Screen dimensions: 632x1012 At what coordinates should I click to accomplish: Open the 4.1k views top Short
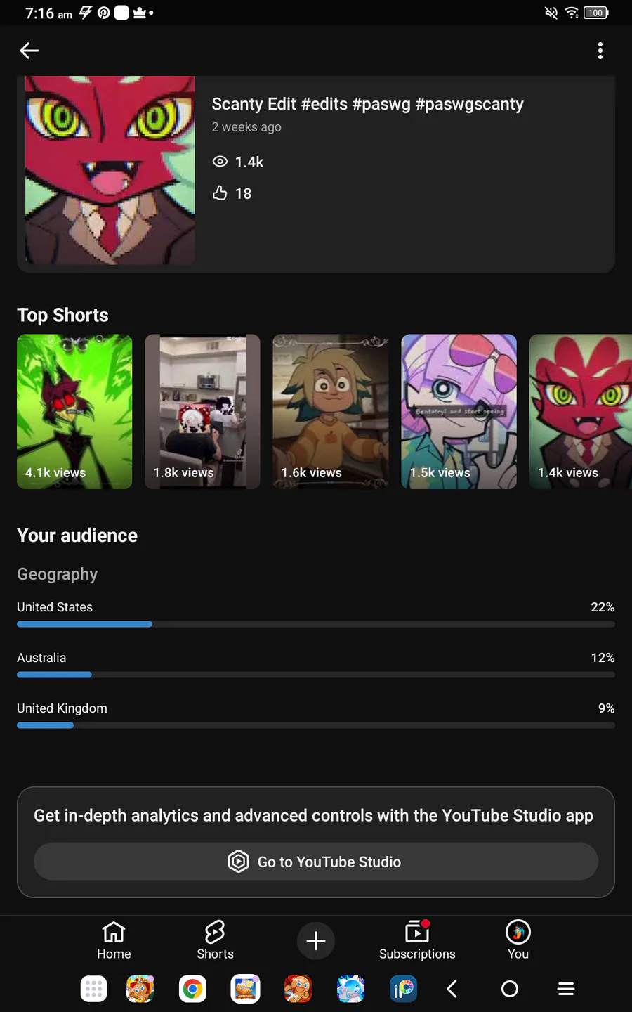[74, 411]
